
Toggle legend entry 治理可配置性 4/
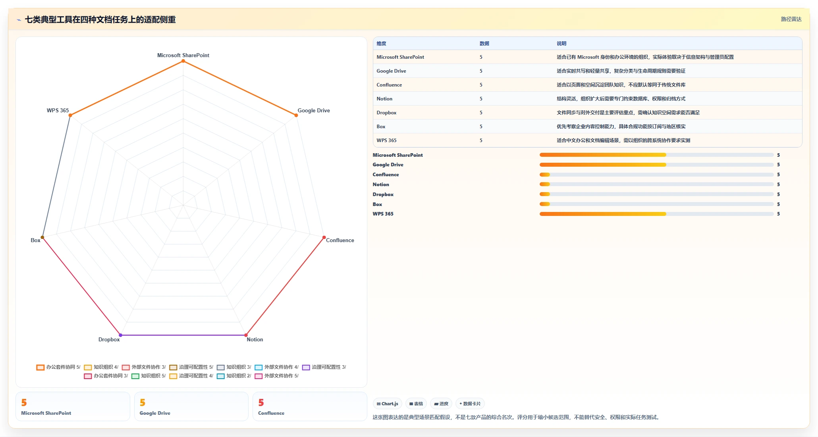pos(191,376)
